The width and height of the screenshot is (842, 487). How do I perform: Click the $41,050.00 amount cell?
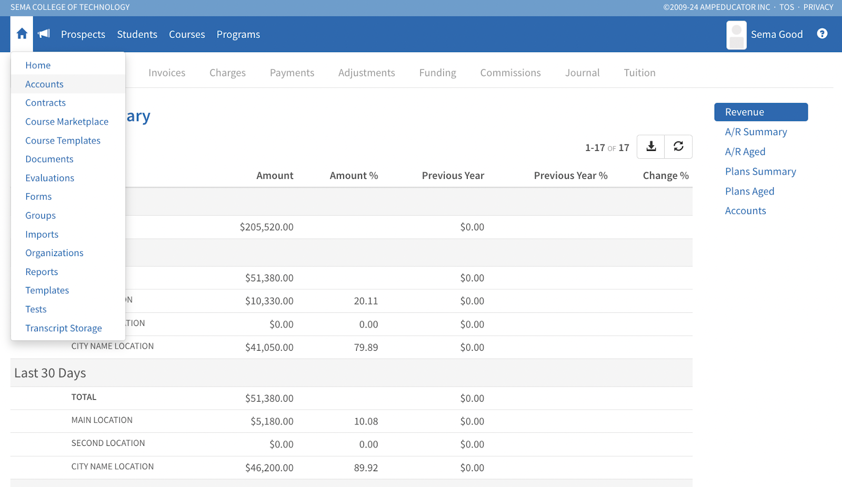click(x=269, y=348)
